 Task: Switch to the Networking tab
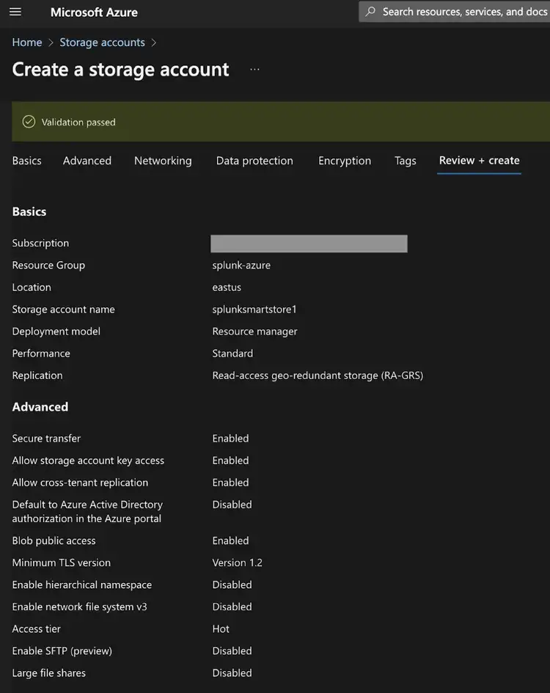(x=163, y=160)
